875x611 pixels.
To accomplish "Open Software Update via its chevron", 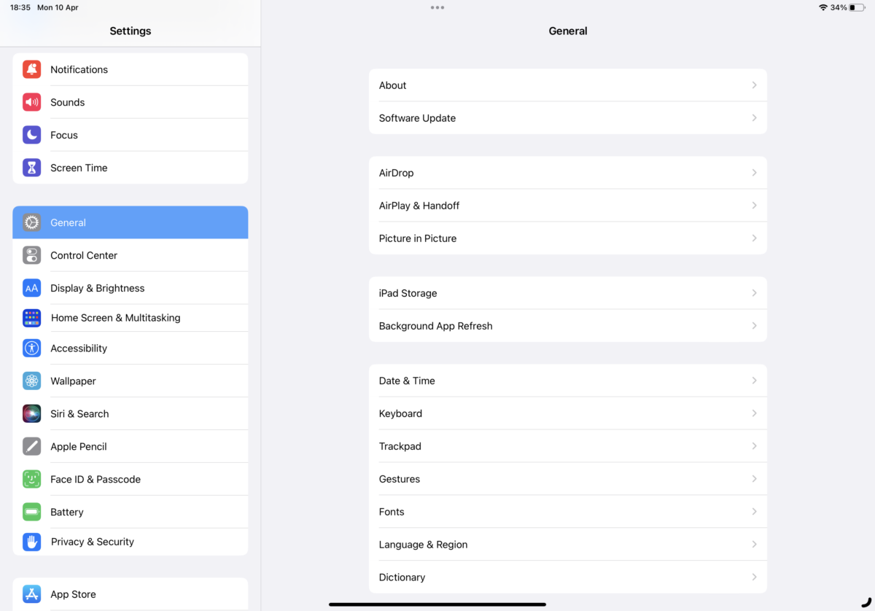I will pyautogui.click(x=754, y=117).
